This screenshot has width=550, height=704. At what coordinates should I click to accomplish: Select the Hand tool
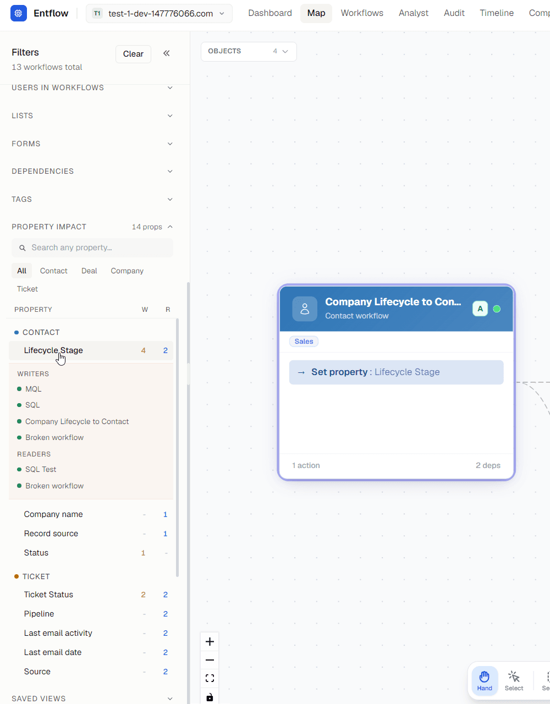(x=485, y=681)
